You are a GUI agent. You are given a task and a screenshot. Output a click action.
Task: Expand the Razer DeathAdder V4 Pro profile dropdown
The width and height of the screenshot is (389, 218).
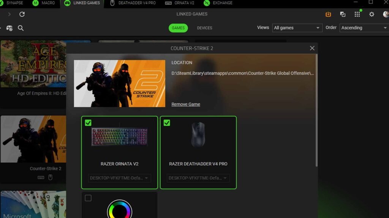pyautogui.click(x=198, y=178)
